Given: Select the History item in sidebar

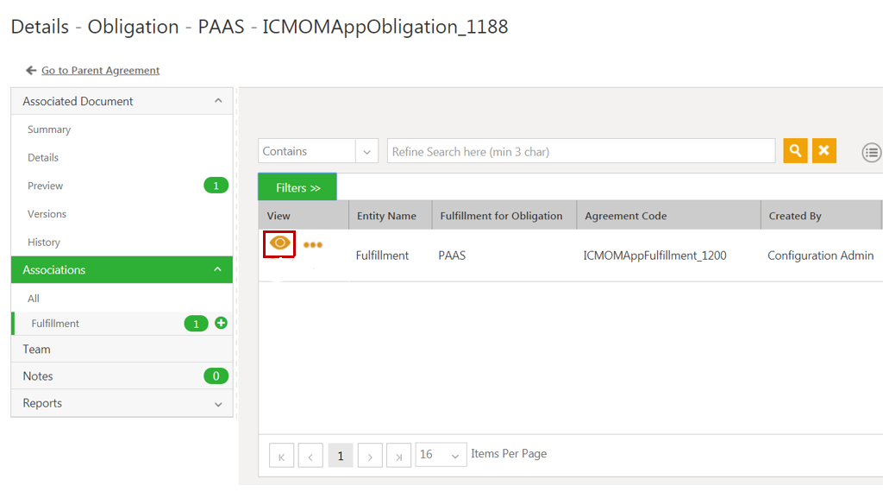Looking at the screenshot, I should [44, 243].
